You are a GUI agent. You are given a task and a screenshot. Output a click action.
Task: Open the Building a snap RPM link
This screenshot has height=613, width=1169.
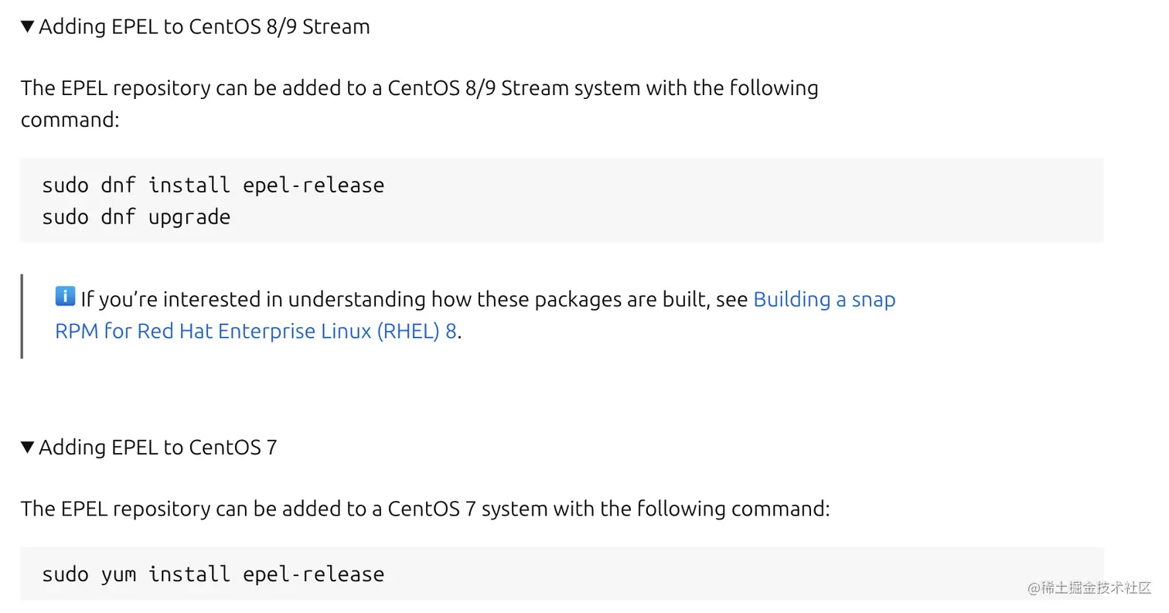click(x=823, y=300)
